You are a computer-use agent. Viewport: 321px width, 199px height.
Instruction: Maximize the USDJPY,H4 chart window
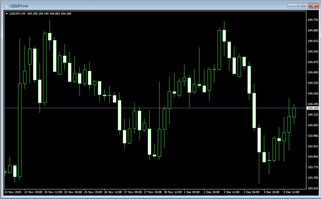303,6
